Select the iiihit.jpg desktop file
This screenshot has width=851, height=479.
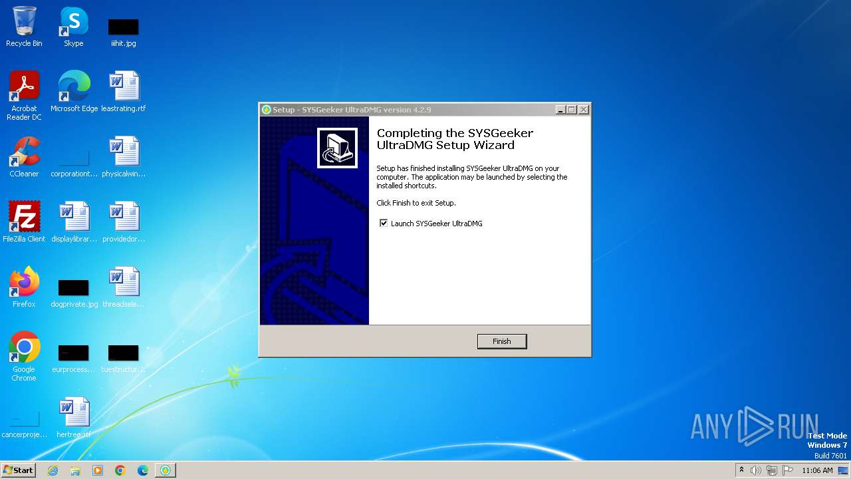(124, 32)
